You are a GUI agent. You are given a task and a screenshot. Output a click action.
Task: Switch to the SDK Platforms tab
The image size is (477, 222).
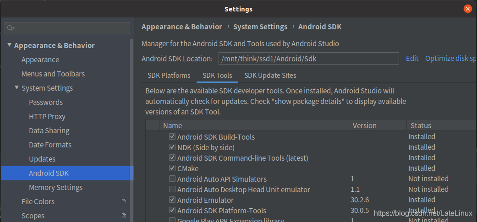[169, 76]
